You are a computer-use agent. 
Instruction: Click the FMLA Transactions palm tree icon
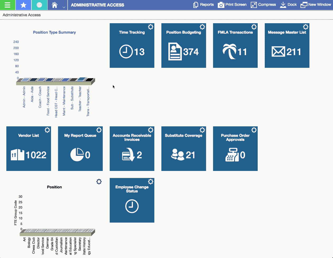coord(229,51)
